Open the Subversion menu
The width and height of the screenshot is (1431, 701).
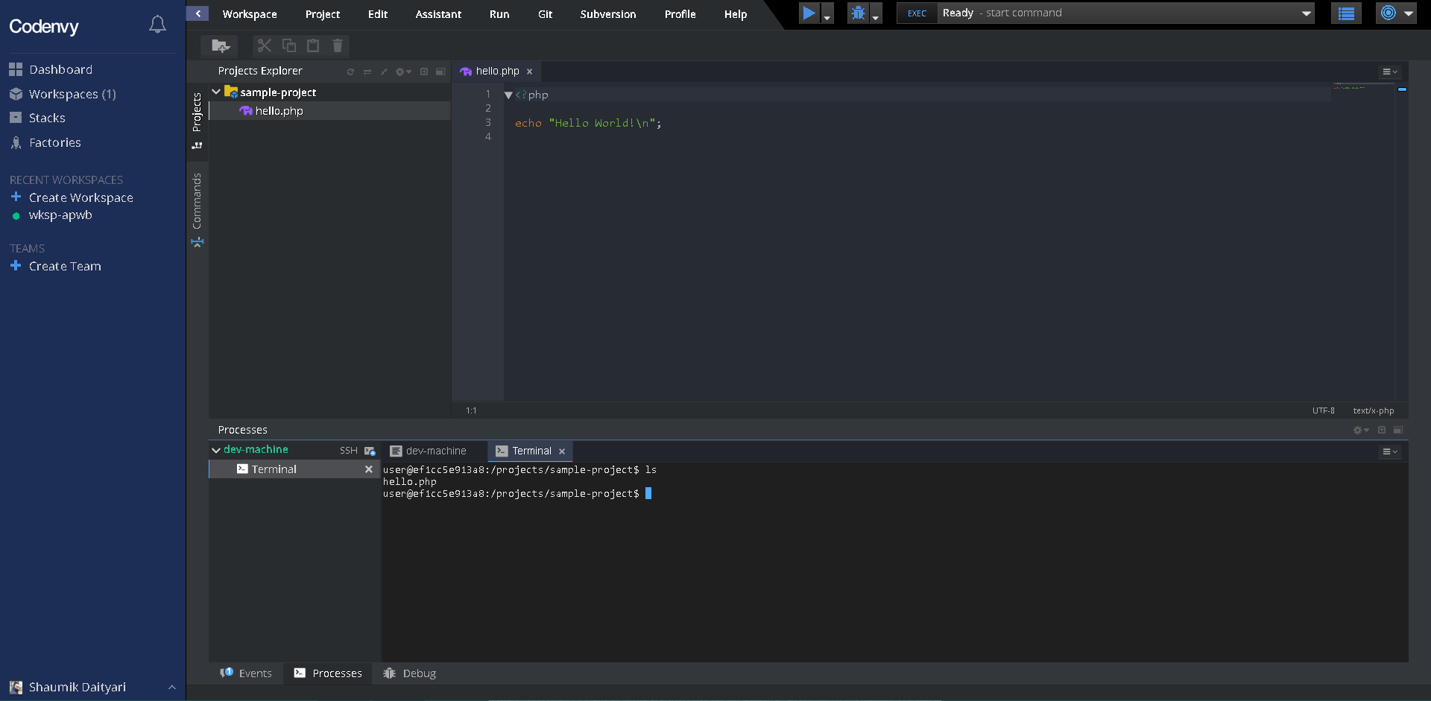(607, 14)
